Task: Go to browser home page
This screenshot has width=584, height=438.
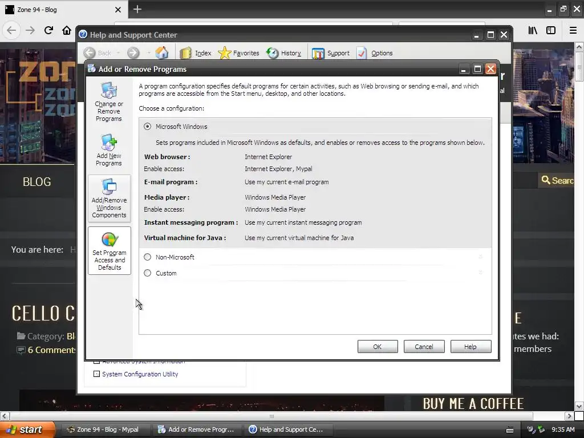Action: point(67,30)
